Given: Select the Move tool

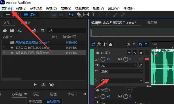Looking at the screenshot, I should point(71,15).
